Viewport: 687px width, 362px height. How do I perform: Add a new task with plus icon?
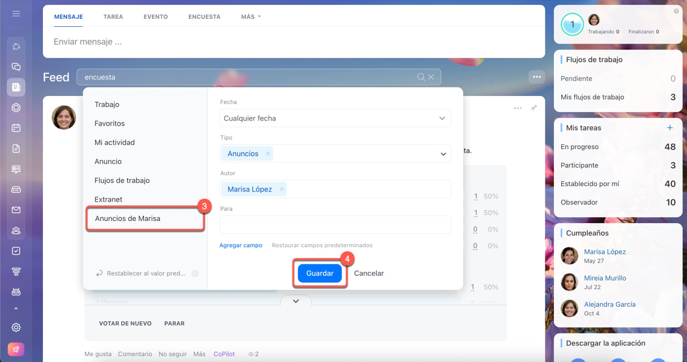[x=670, y=128]
